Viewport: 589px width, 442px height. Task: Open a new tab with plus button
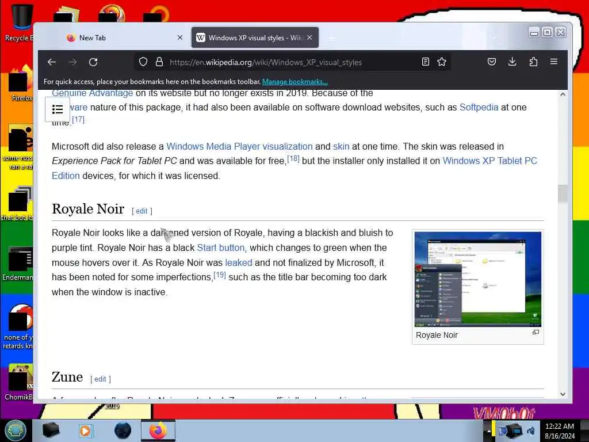pos(331,39)
